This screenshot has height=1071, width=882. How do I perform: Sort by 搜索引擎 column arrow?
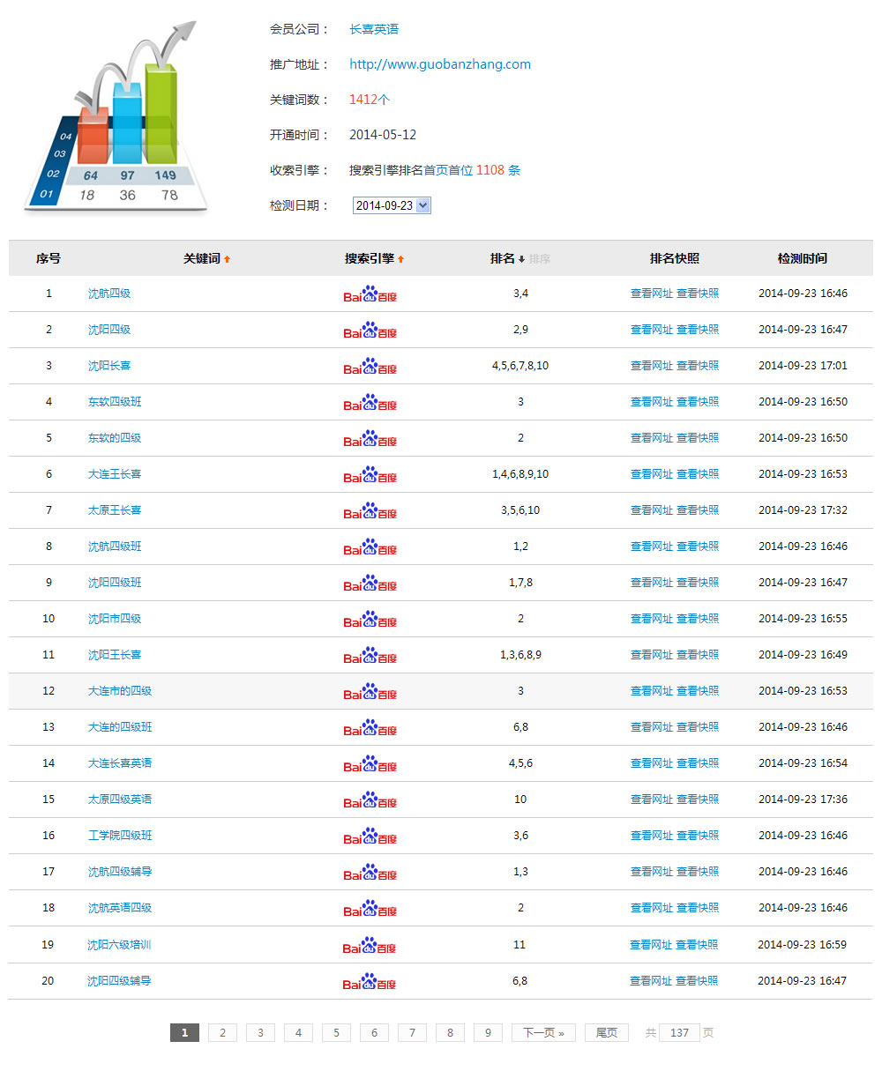click(x=401, y=259)
